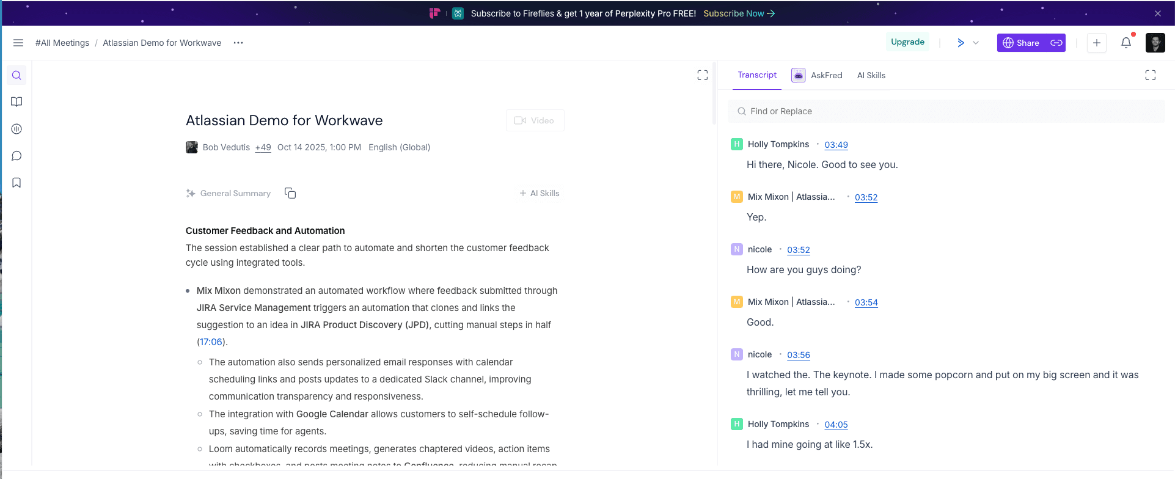Click Holly Tompkins avatar at 03:49
Screen dimensions: 1175x479
737,144
